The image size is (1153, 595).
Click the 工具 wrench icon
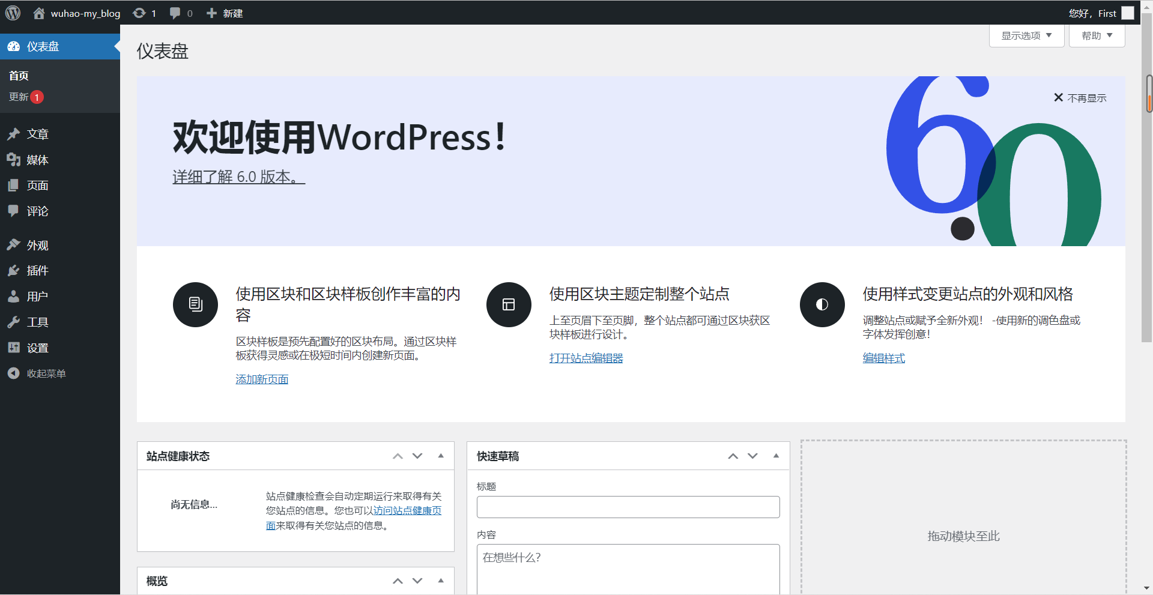pyautogui.click(x=14, y=322)
